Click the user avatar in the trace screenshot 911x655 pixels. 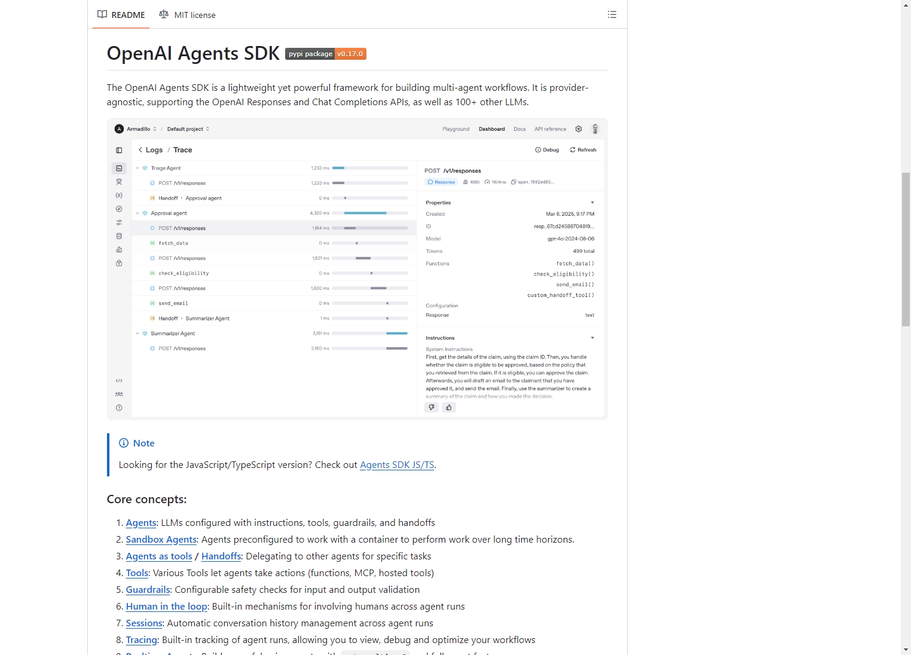(x=595, y=129)
